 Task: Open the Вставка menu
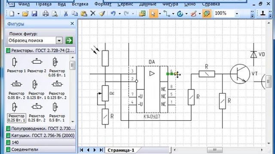point(80,4)
